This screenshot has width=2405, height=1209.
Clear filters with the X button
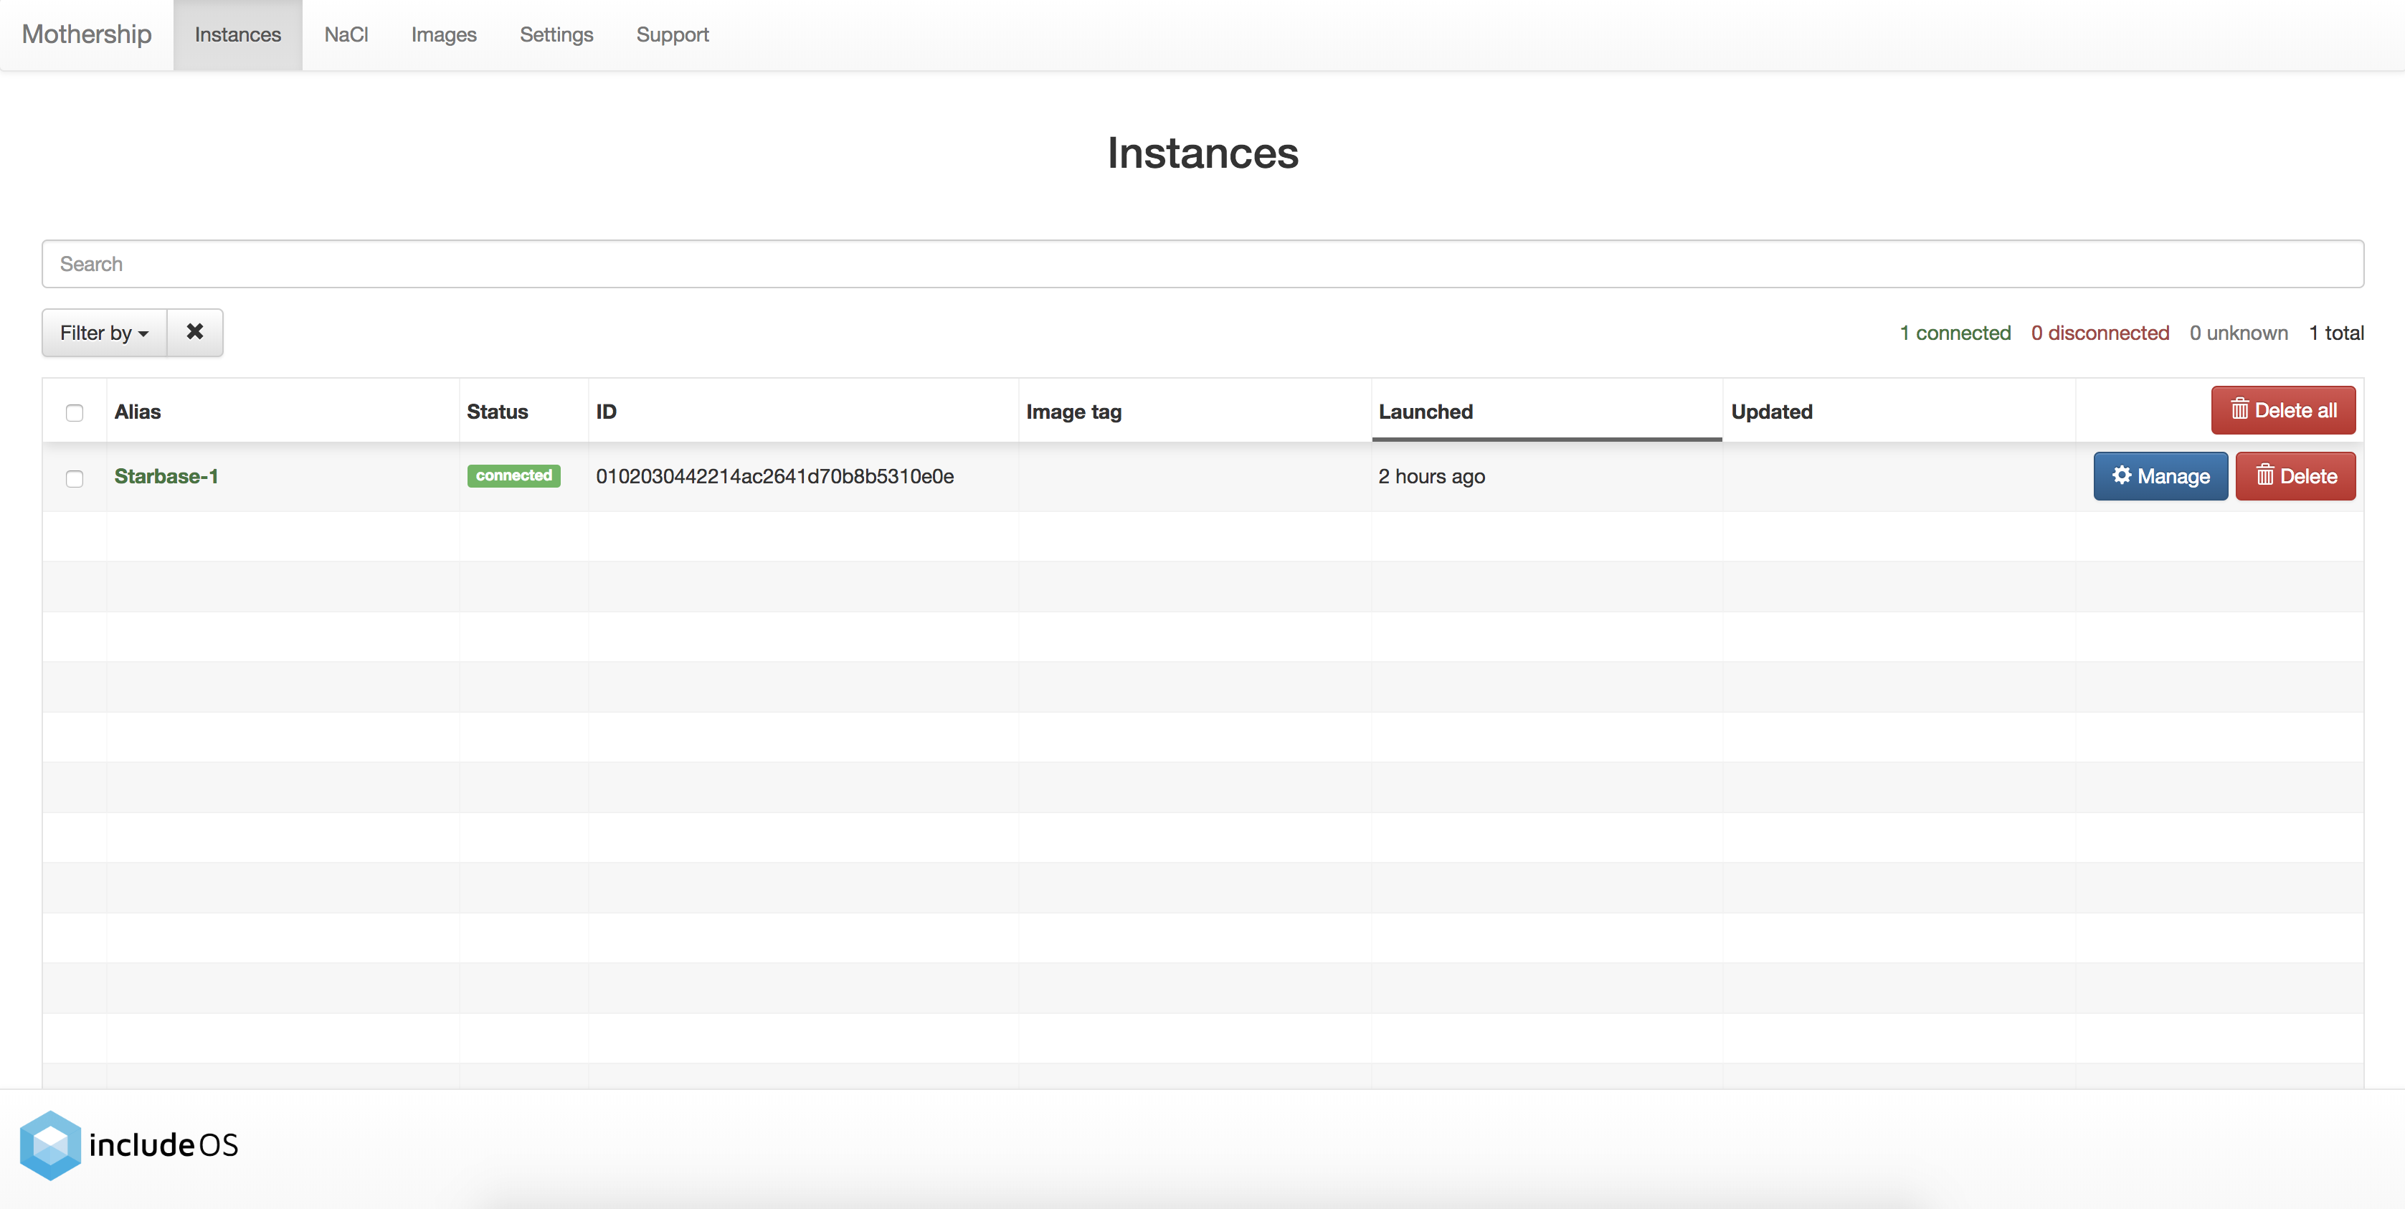194,333
